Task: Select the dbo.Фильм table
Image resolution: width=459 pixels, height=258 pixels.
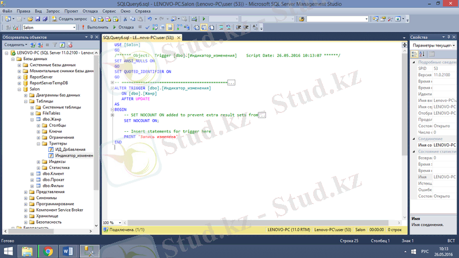Action: (50, 186)
